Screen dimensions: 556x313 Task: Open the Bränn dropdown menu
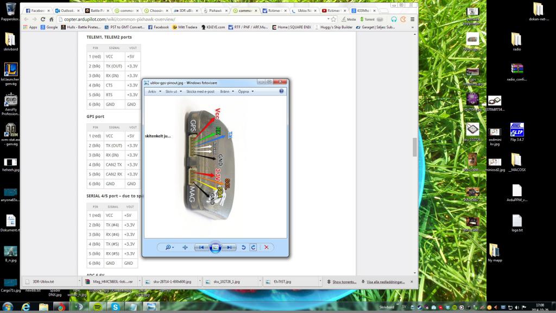(x=227, y=91)
